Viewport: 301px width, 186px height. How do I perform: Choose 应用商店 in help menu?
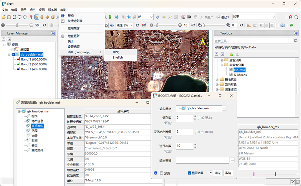point(74,28)
